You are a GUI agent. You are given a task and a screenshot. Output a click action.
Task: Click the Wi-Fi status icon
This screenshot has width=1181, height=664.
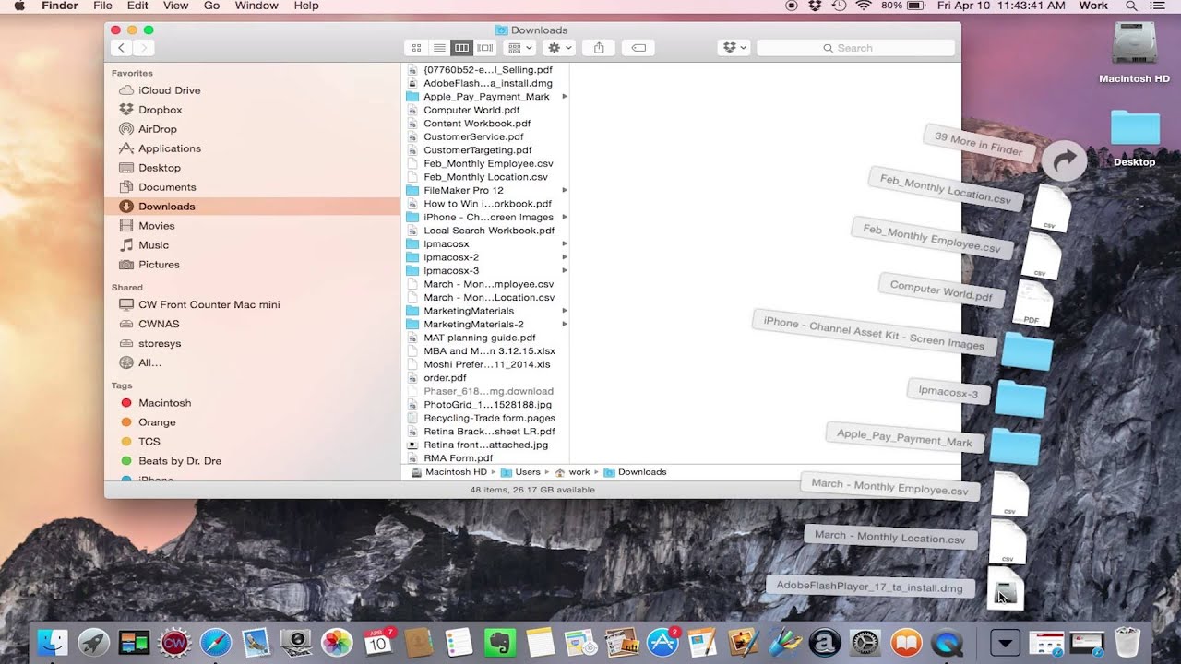(864, 6)
